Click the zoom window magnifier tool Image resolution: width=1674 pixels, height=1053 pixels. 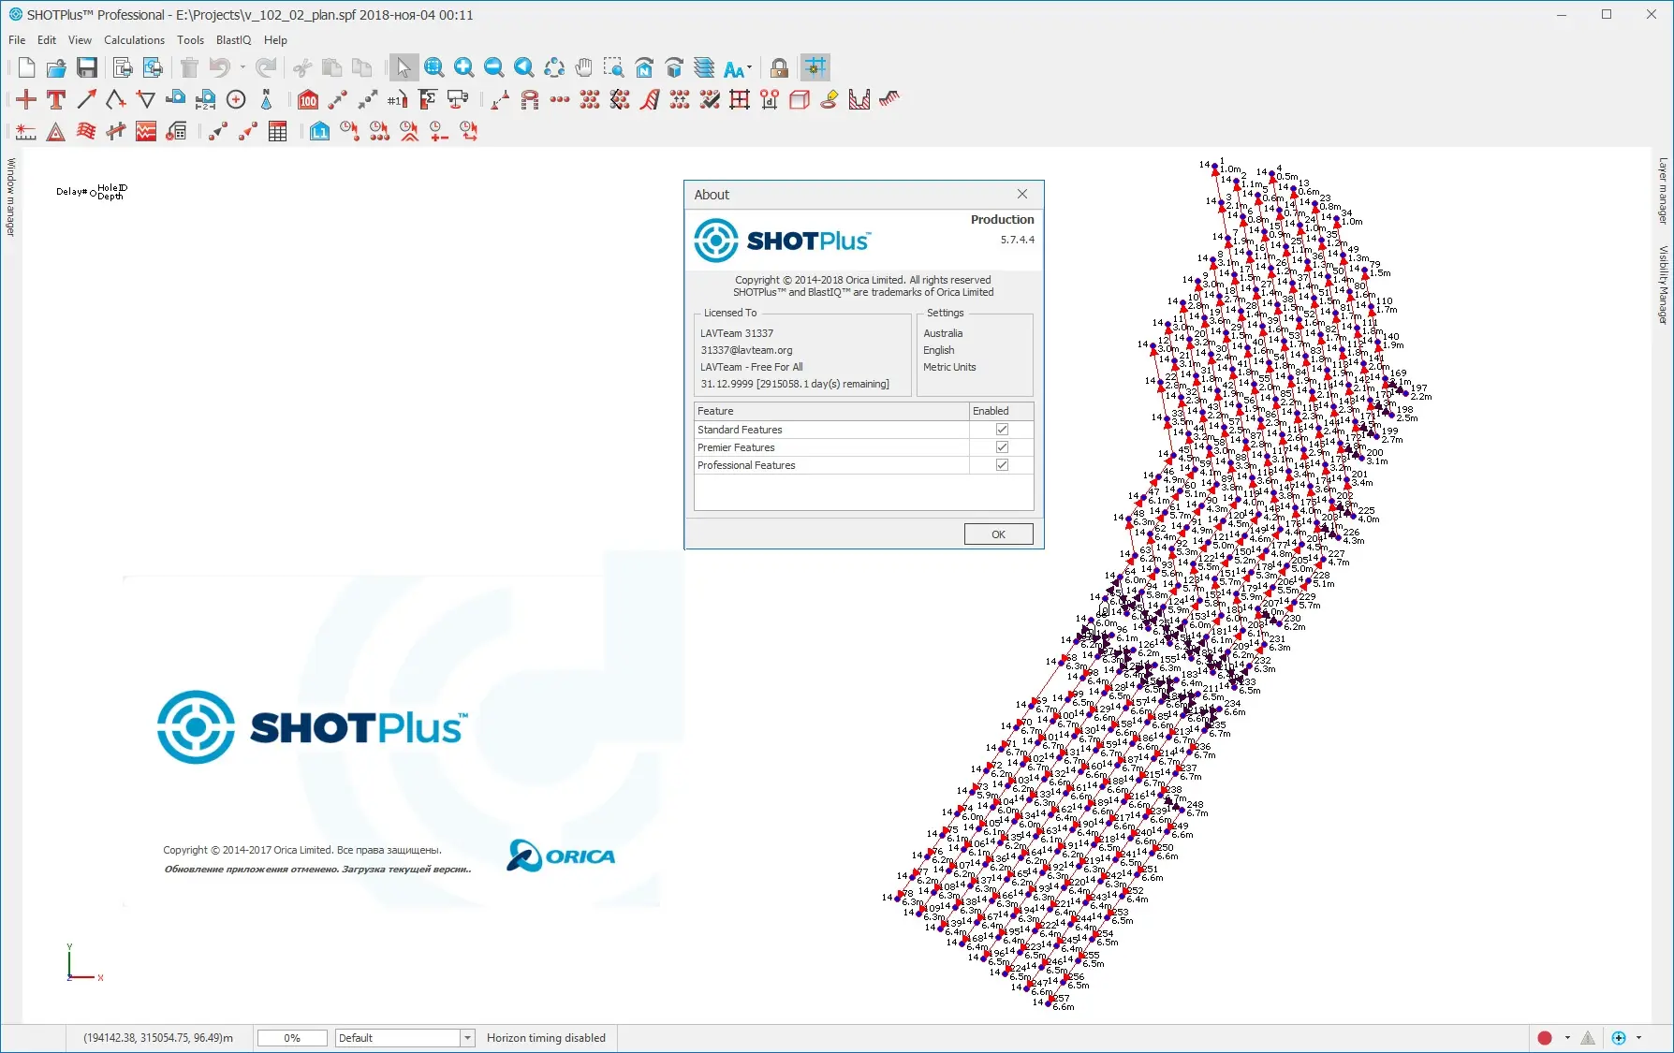click(433, 67)
